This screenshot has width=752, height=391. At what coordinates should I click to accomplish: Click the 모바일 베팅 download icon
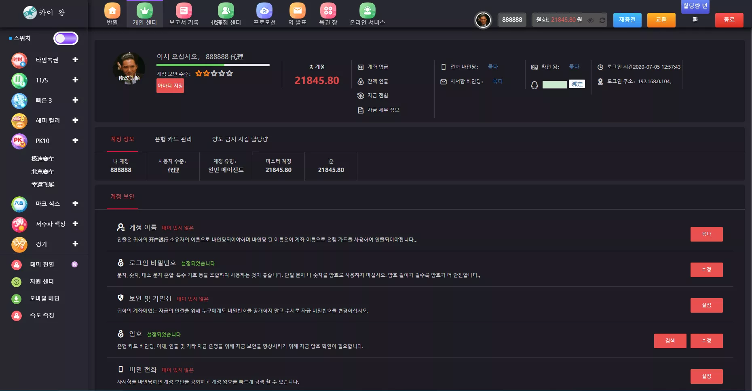(16, 299)
